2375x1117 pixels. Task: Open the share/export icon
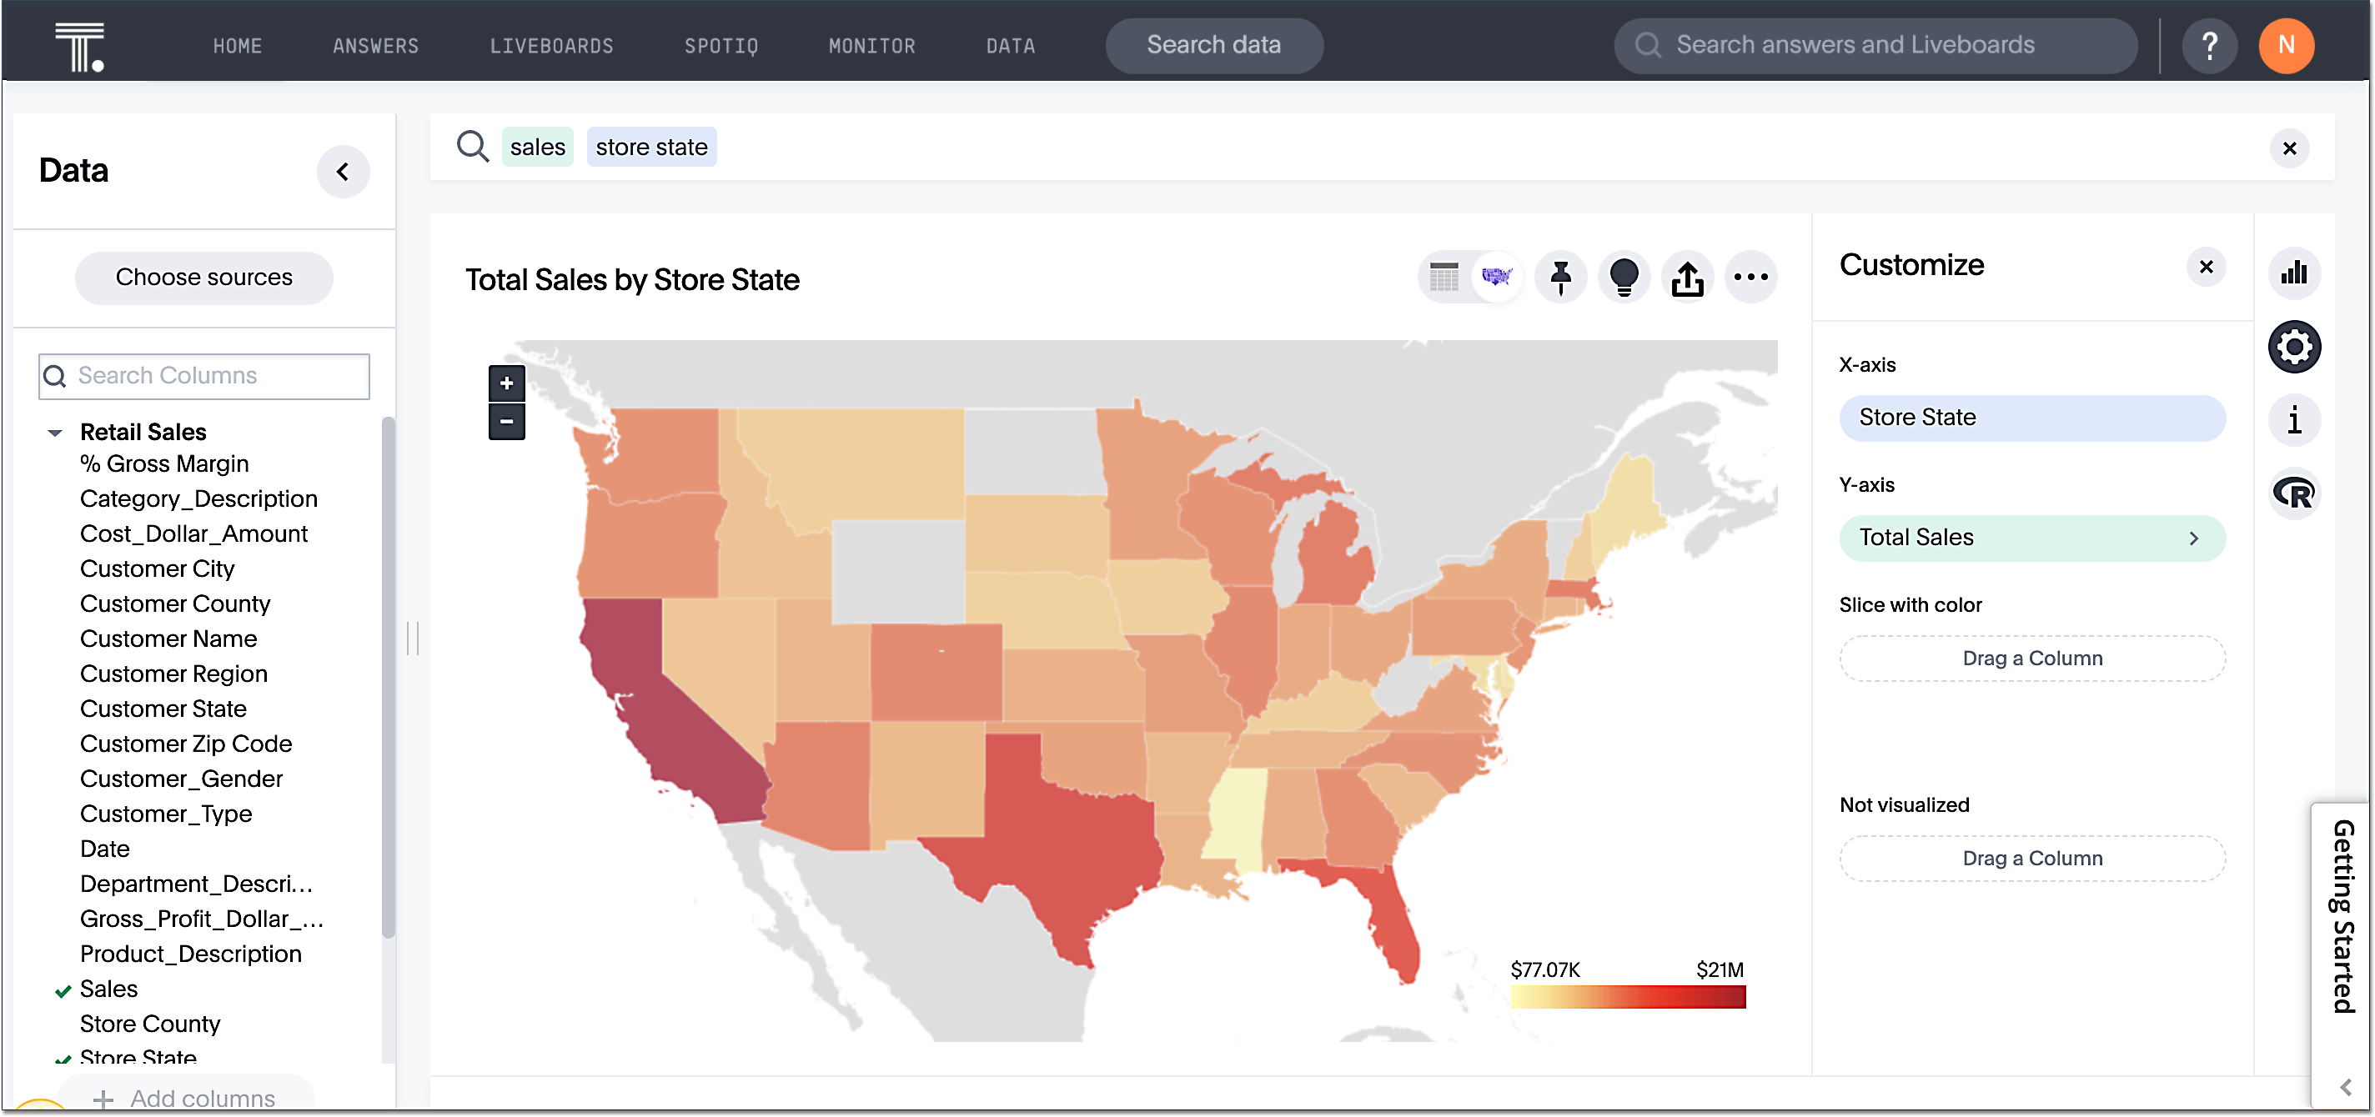pos(1686,277)
